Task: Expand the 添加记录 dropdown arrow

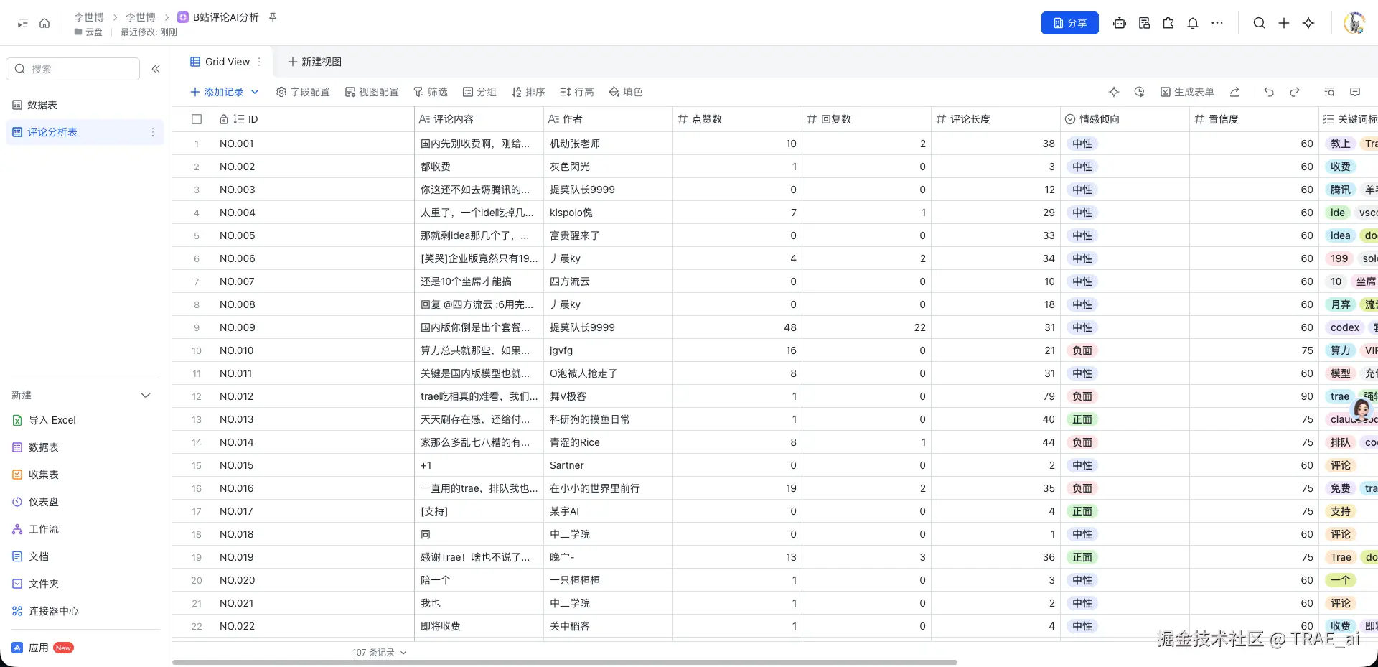Action: tap(255, 92)
